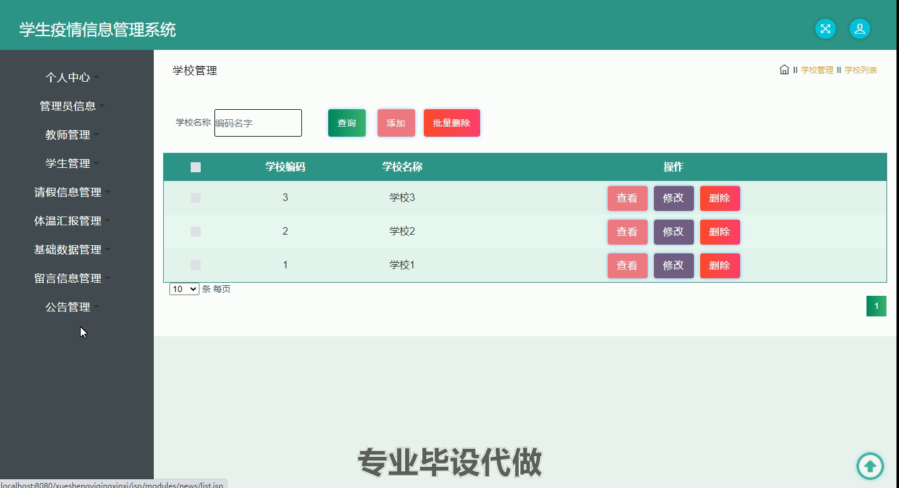This screenshot has height=488, width=899.
Task: Click the 学校名称 column header
Action: (x=402, y=167)
